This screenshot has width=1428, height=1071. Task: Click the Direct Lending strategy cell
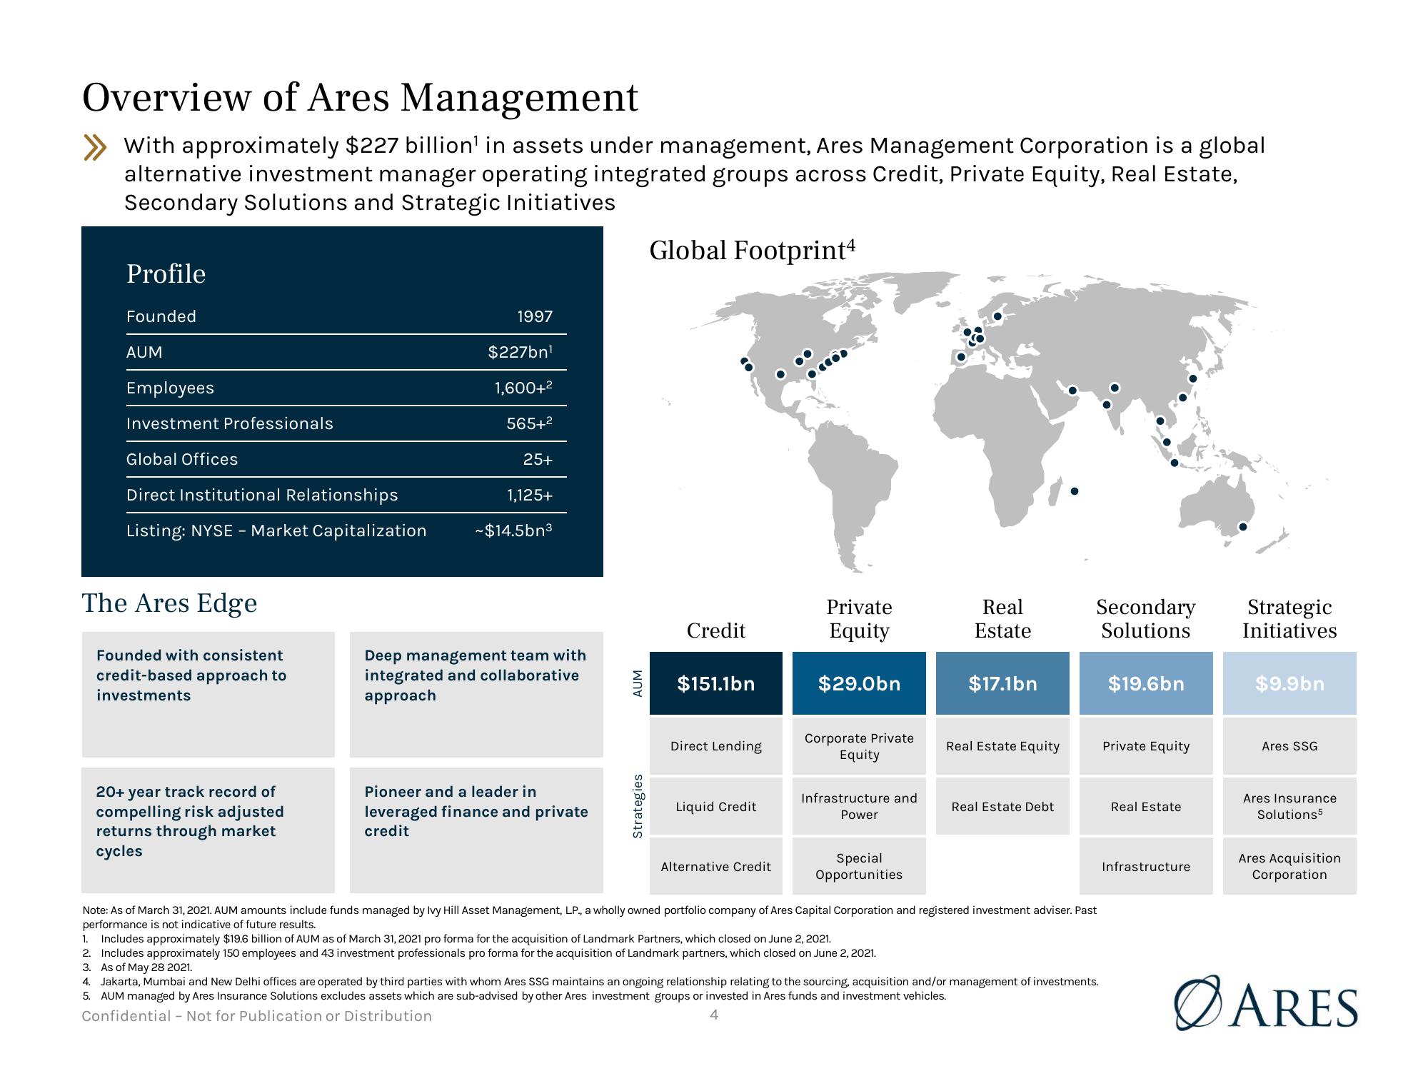pos(716,746)
